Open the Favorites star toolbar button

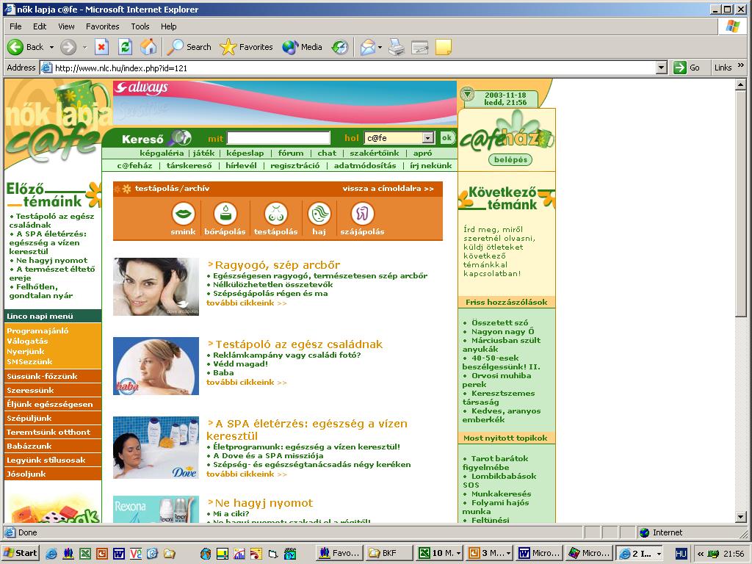247,47
